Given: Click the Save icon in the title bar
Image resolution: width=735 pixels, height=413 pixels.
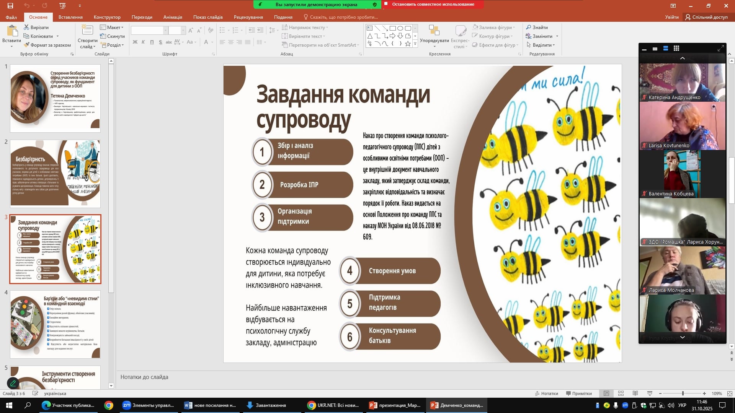Looking at the screenshot, I should coord(10,6).
